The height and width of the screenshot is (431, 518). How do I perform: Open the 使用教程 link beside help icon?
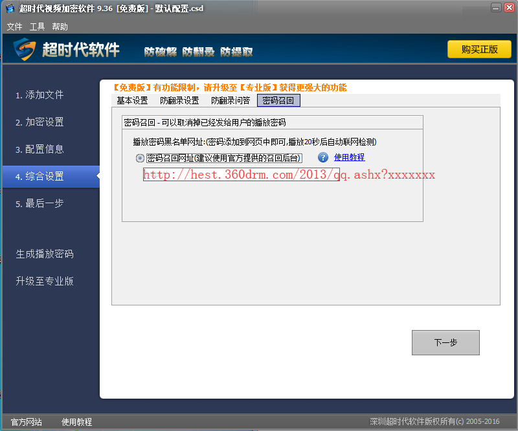(349, 157)
